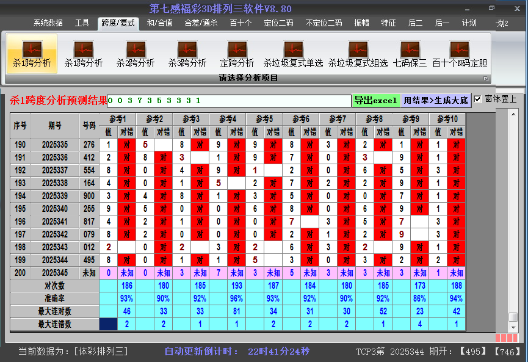
Task: Click the vertical scrollbar thumb
Action: pyautogui.click(x=513, y=317)
